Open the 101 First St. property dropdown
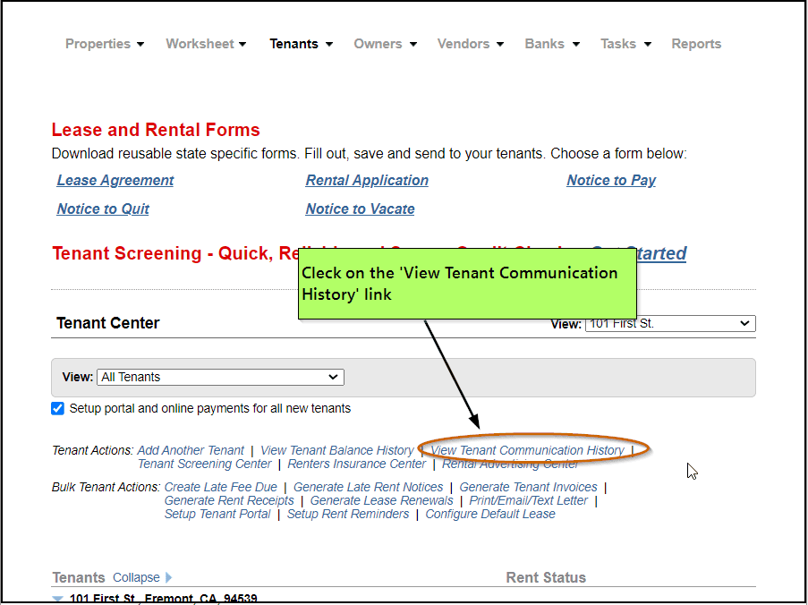Image resolution: width=808 pixels, height=605 pixels. click(669, 324)
